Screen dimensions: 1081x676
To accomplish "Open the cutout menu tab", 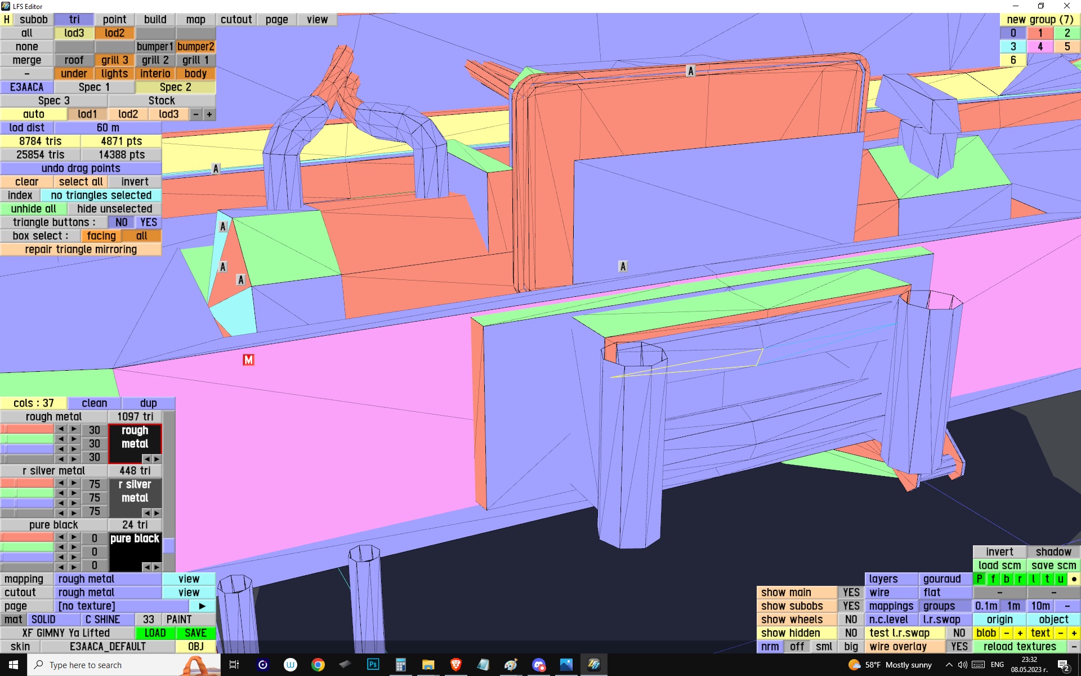I will point(236,20).
